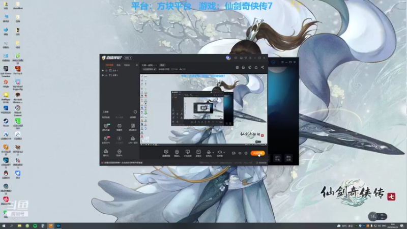Screen dimensions: 407x229
Task: Toggle the padlock icon above the preview
Action: 244,67
